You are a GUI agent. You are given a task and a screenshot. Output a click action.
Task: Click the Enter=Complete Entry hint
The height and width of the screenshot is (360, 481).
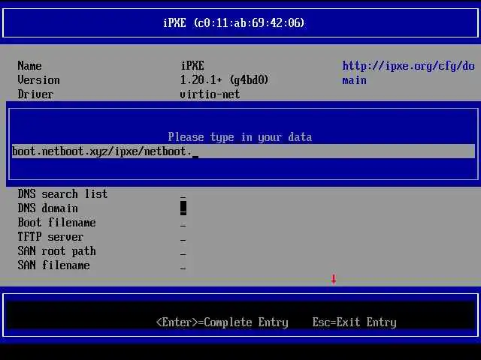(222, 322)
